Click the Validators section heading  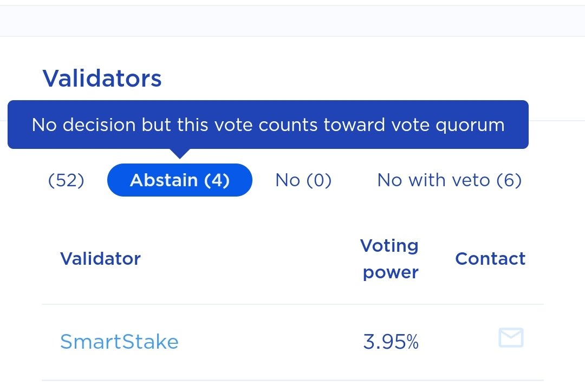tap(102, 79)
